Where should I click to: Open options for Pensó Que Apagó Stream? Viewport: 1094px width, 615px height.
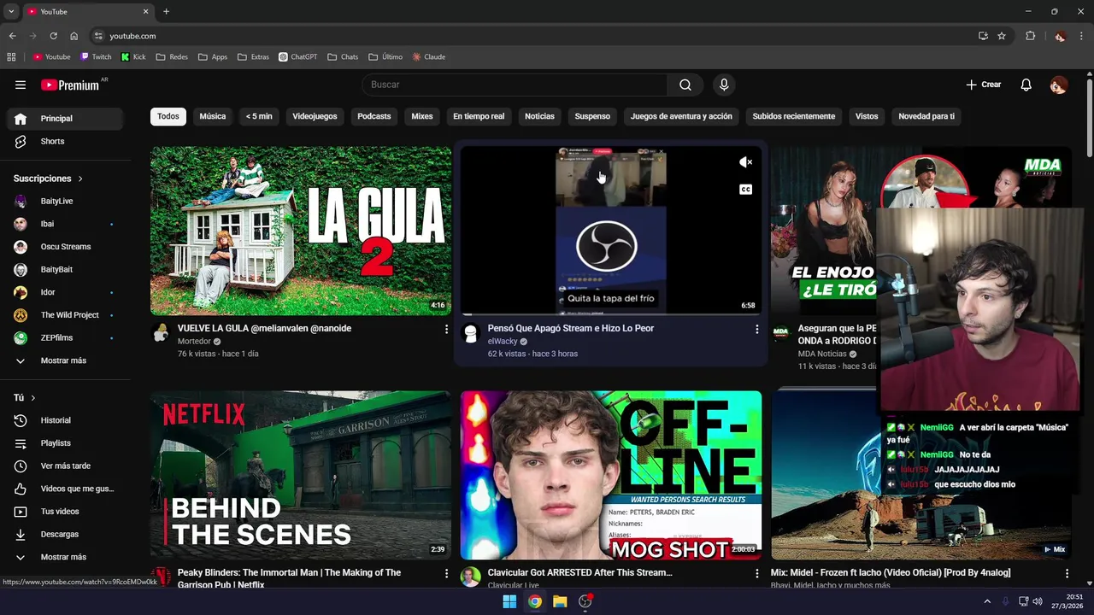[756, 329]
